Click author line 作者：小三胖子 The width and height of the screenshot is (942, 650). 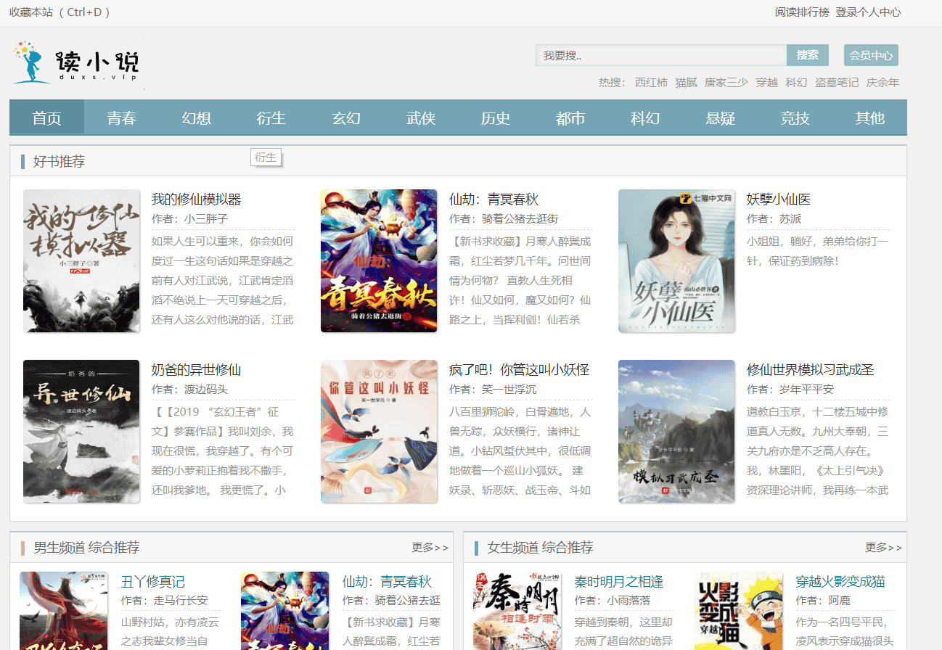pos(189,219)
